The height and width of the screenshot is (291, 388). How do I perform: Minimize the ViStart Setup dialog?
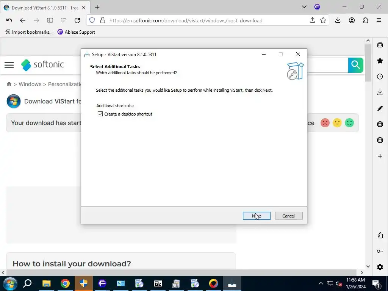point(264,54)
